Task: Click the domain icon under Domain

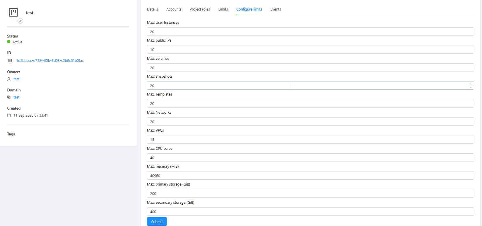Action: 9,97
